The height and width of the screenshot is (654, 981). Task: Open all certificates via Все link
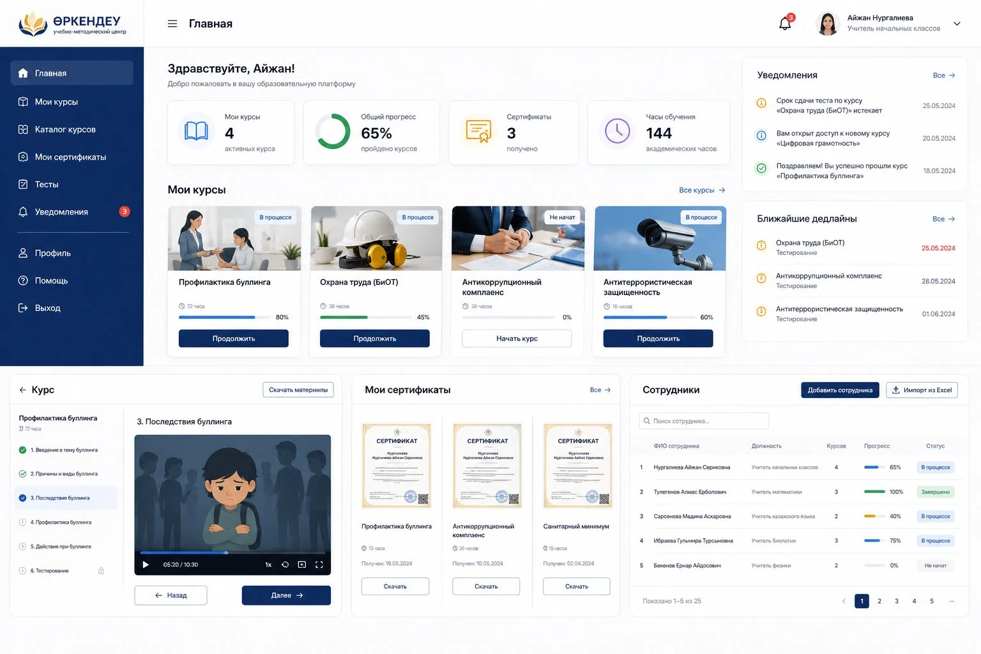coord(600,390)
